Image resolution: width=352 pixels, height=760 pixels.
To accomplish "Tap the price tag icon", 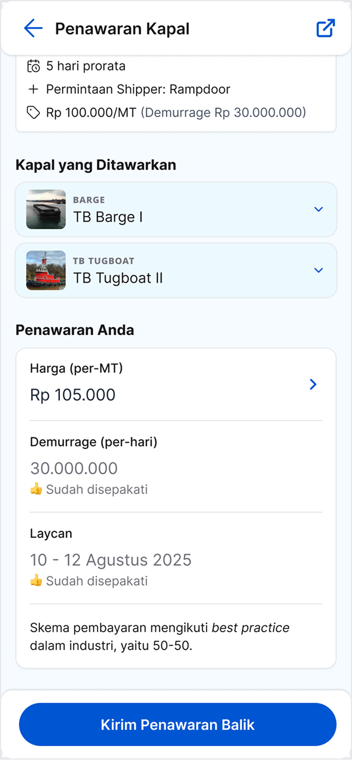I will (34, 113).
